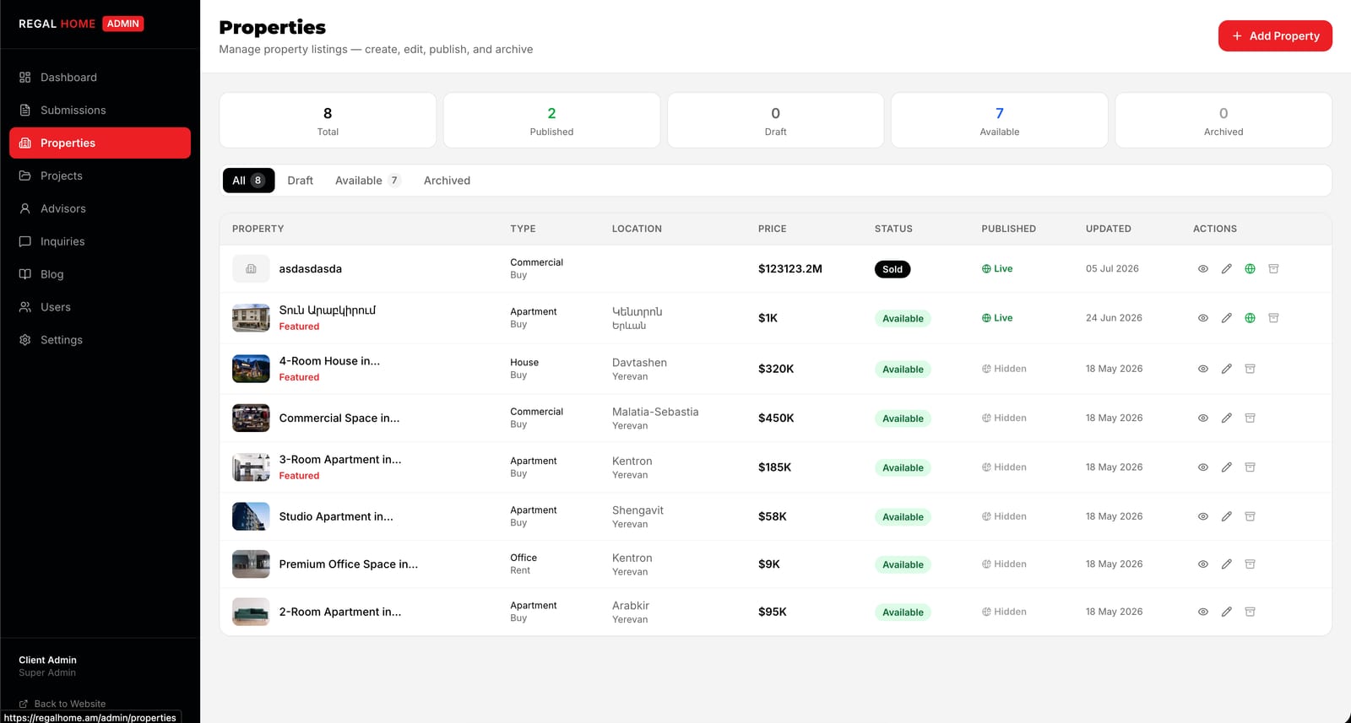Image resolution: width=1351 pixels, height=723 pixels.
Task: Click the Premium Office Space in... name
Action: click(x=349, y=564)
